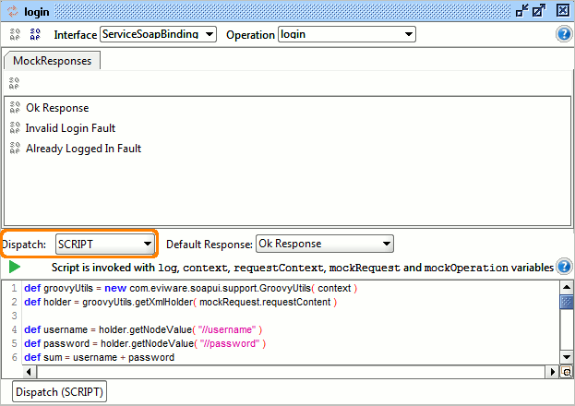575x406 pixels.
Task: Click the script editor scroll down arrow
Action: click(567, 357)
